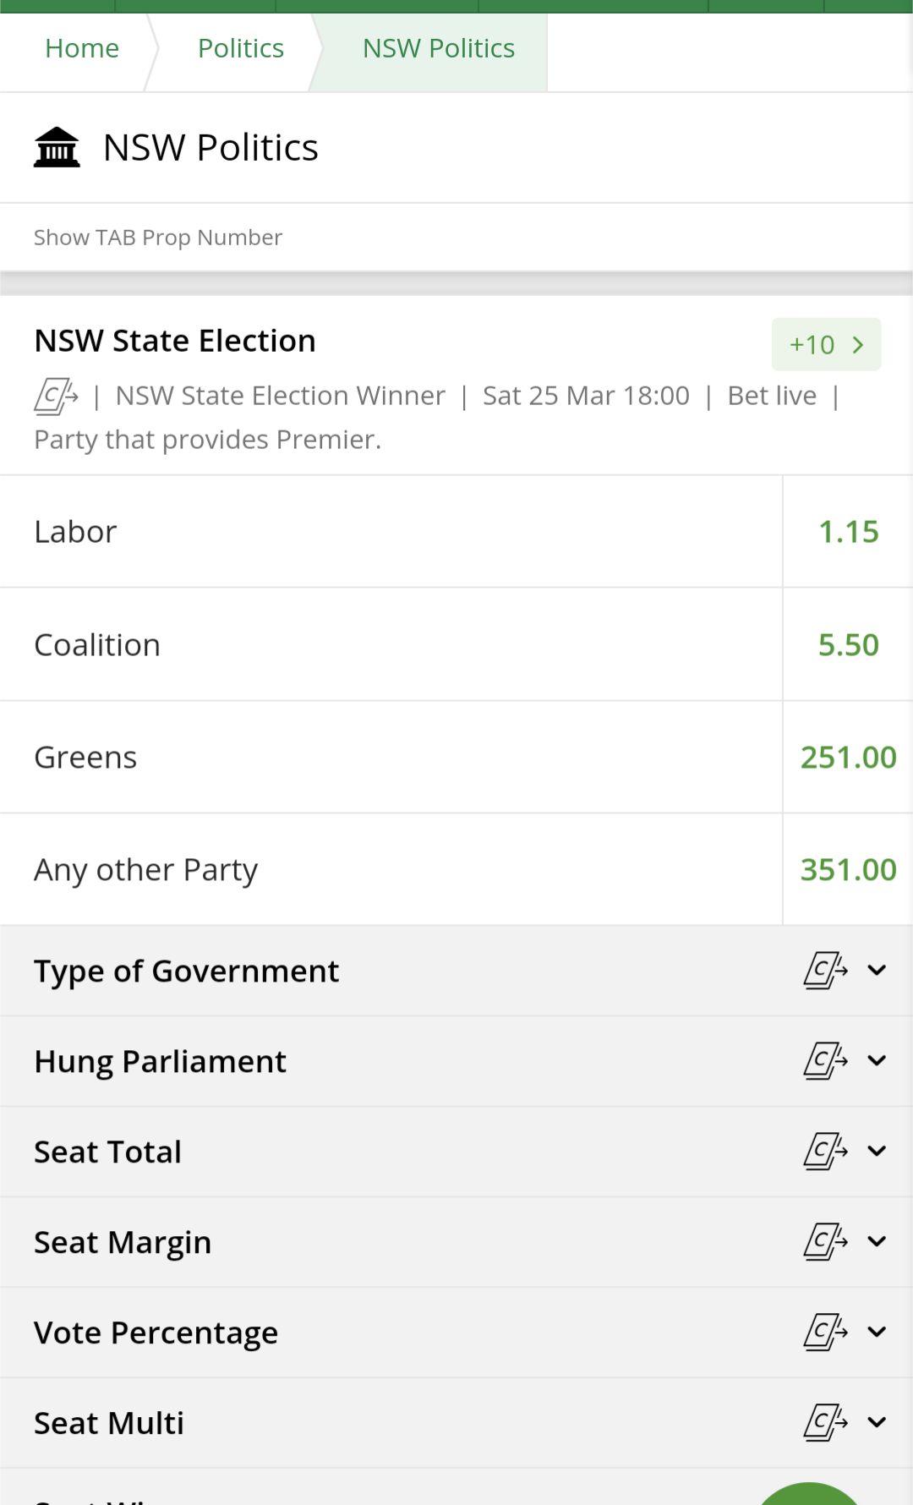Open +10 more markets button
This screenshot has width=913, height=1505.
click(x=826, y=345)
